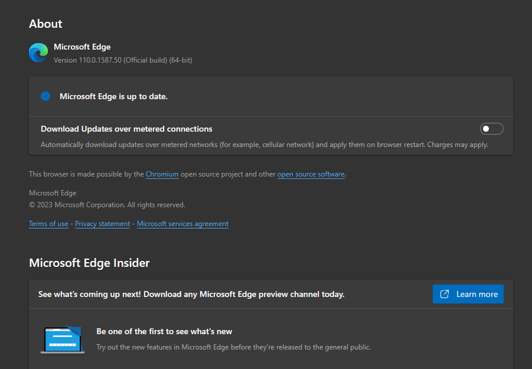Open the Chromium project link

click(162, 174)
